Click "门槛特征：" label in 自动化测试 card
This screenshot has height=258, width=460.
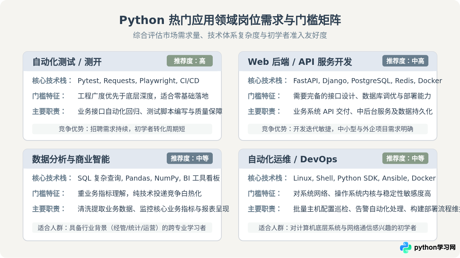tap(49, 96)
